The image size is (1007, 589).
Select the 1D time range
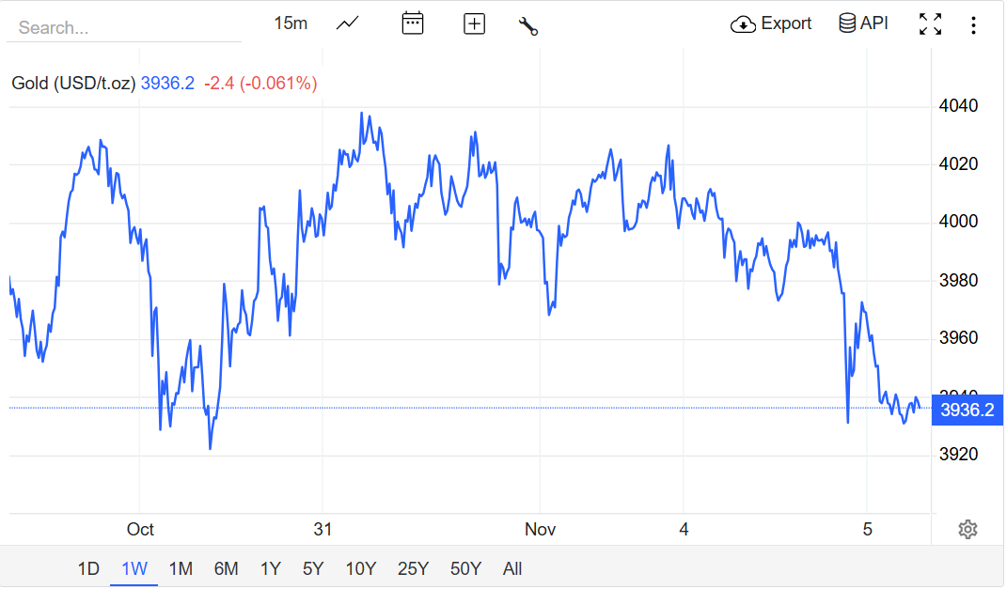tap(88, 568)
